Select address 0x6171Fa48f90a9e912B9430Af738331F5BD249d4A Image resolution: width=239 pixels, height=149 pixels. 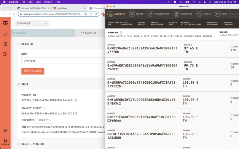[141, 119]
